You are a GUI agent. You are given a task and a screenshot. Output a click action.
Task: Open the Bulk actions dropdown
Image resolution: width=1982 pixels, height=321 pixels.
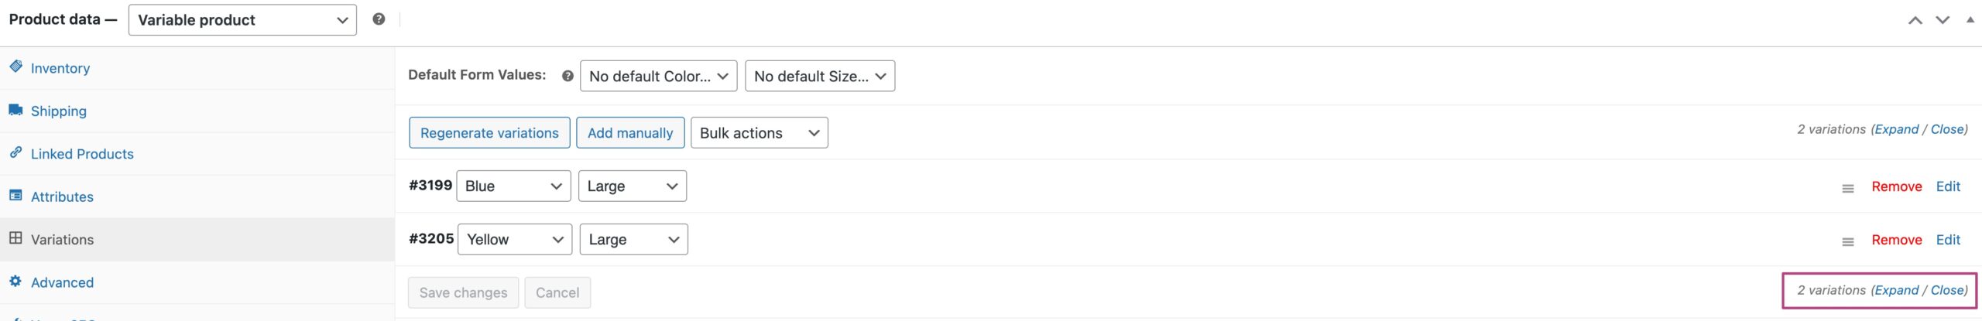(759, 133)
